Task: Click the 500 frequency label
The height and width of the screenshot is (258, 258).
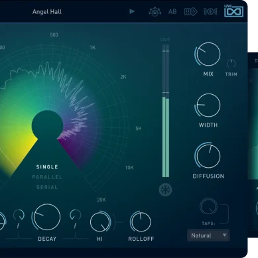Action: (x=54, y=34)
